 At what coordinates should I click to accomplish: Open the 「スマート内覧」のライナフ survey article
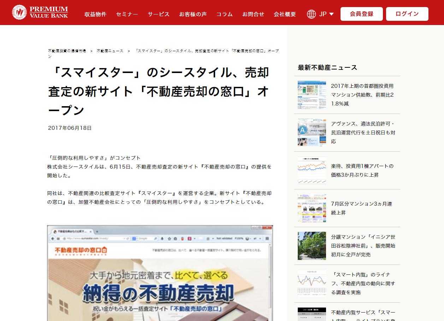tap(363, 284)
